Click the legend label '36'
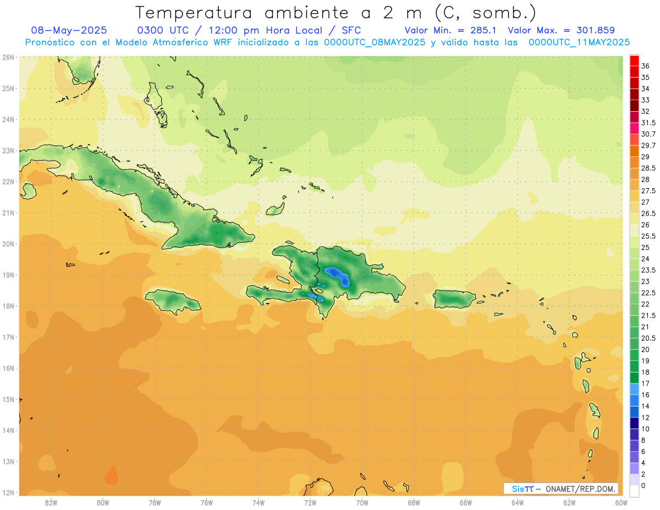 click(x=645, y=66)
